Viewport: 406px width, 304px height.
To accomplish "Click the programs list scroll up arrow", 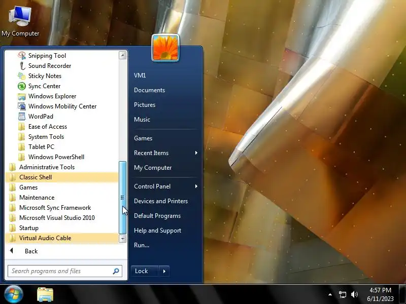I will click(123, 55).
